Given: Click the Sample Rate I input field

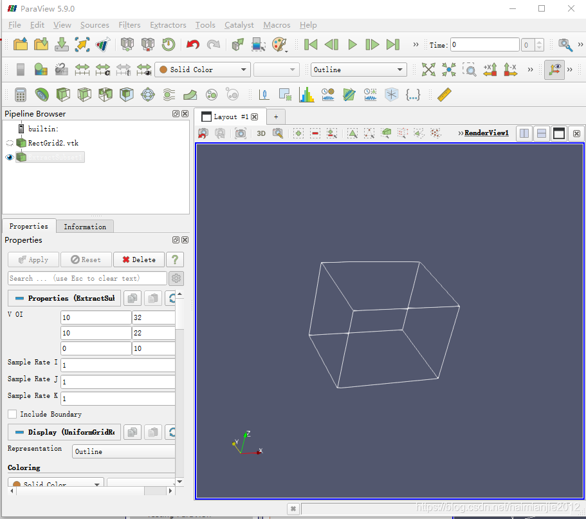Looking at the screenshot, I should click(118, 365).
